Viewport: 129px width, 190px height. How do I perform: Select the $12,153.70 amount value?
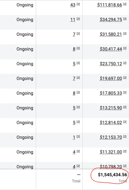click(x=111, y=137)
